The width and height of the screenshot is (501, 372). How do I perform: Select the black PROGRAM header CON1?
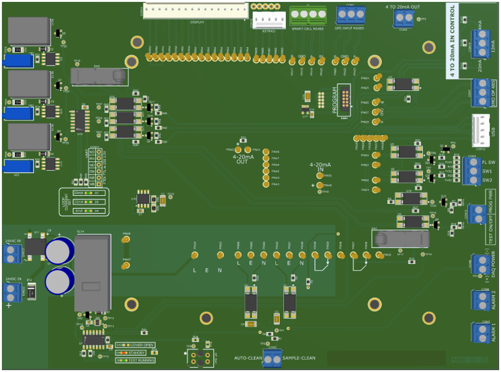click(345, 100)
